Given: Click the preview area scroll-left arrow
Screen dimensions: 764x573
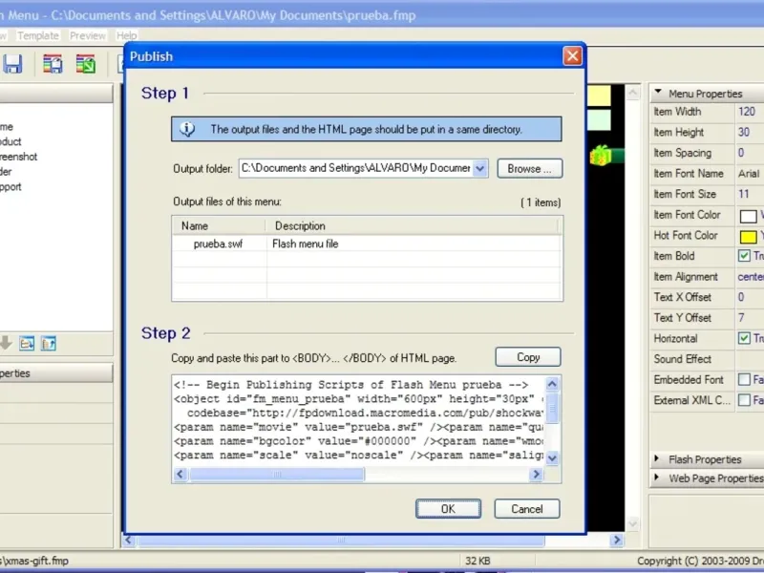Looking at the screenshot, I should [129, 540].
